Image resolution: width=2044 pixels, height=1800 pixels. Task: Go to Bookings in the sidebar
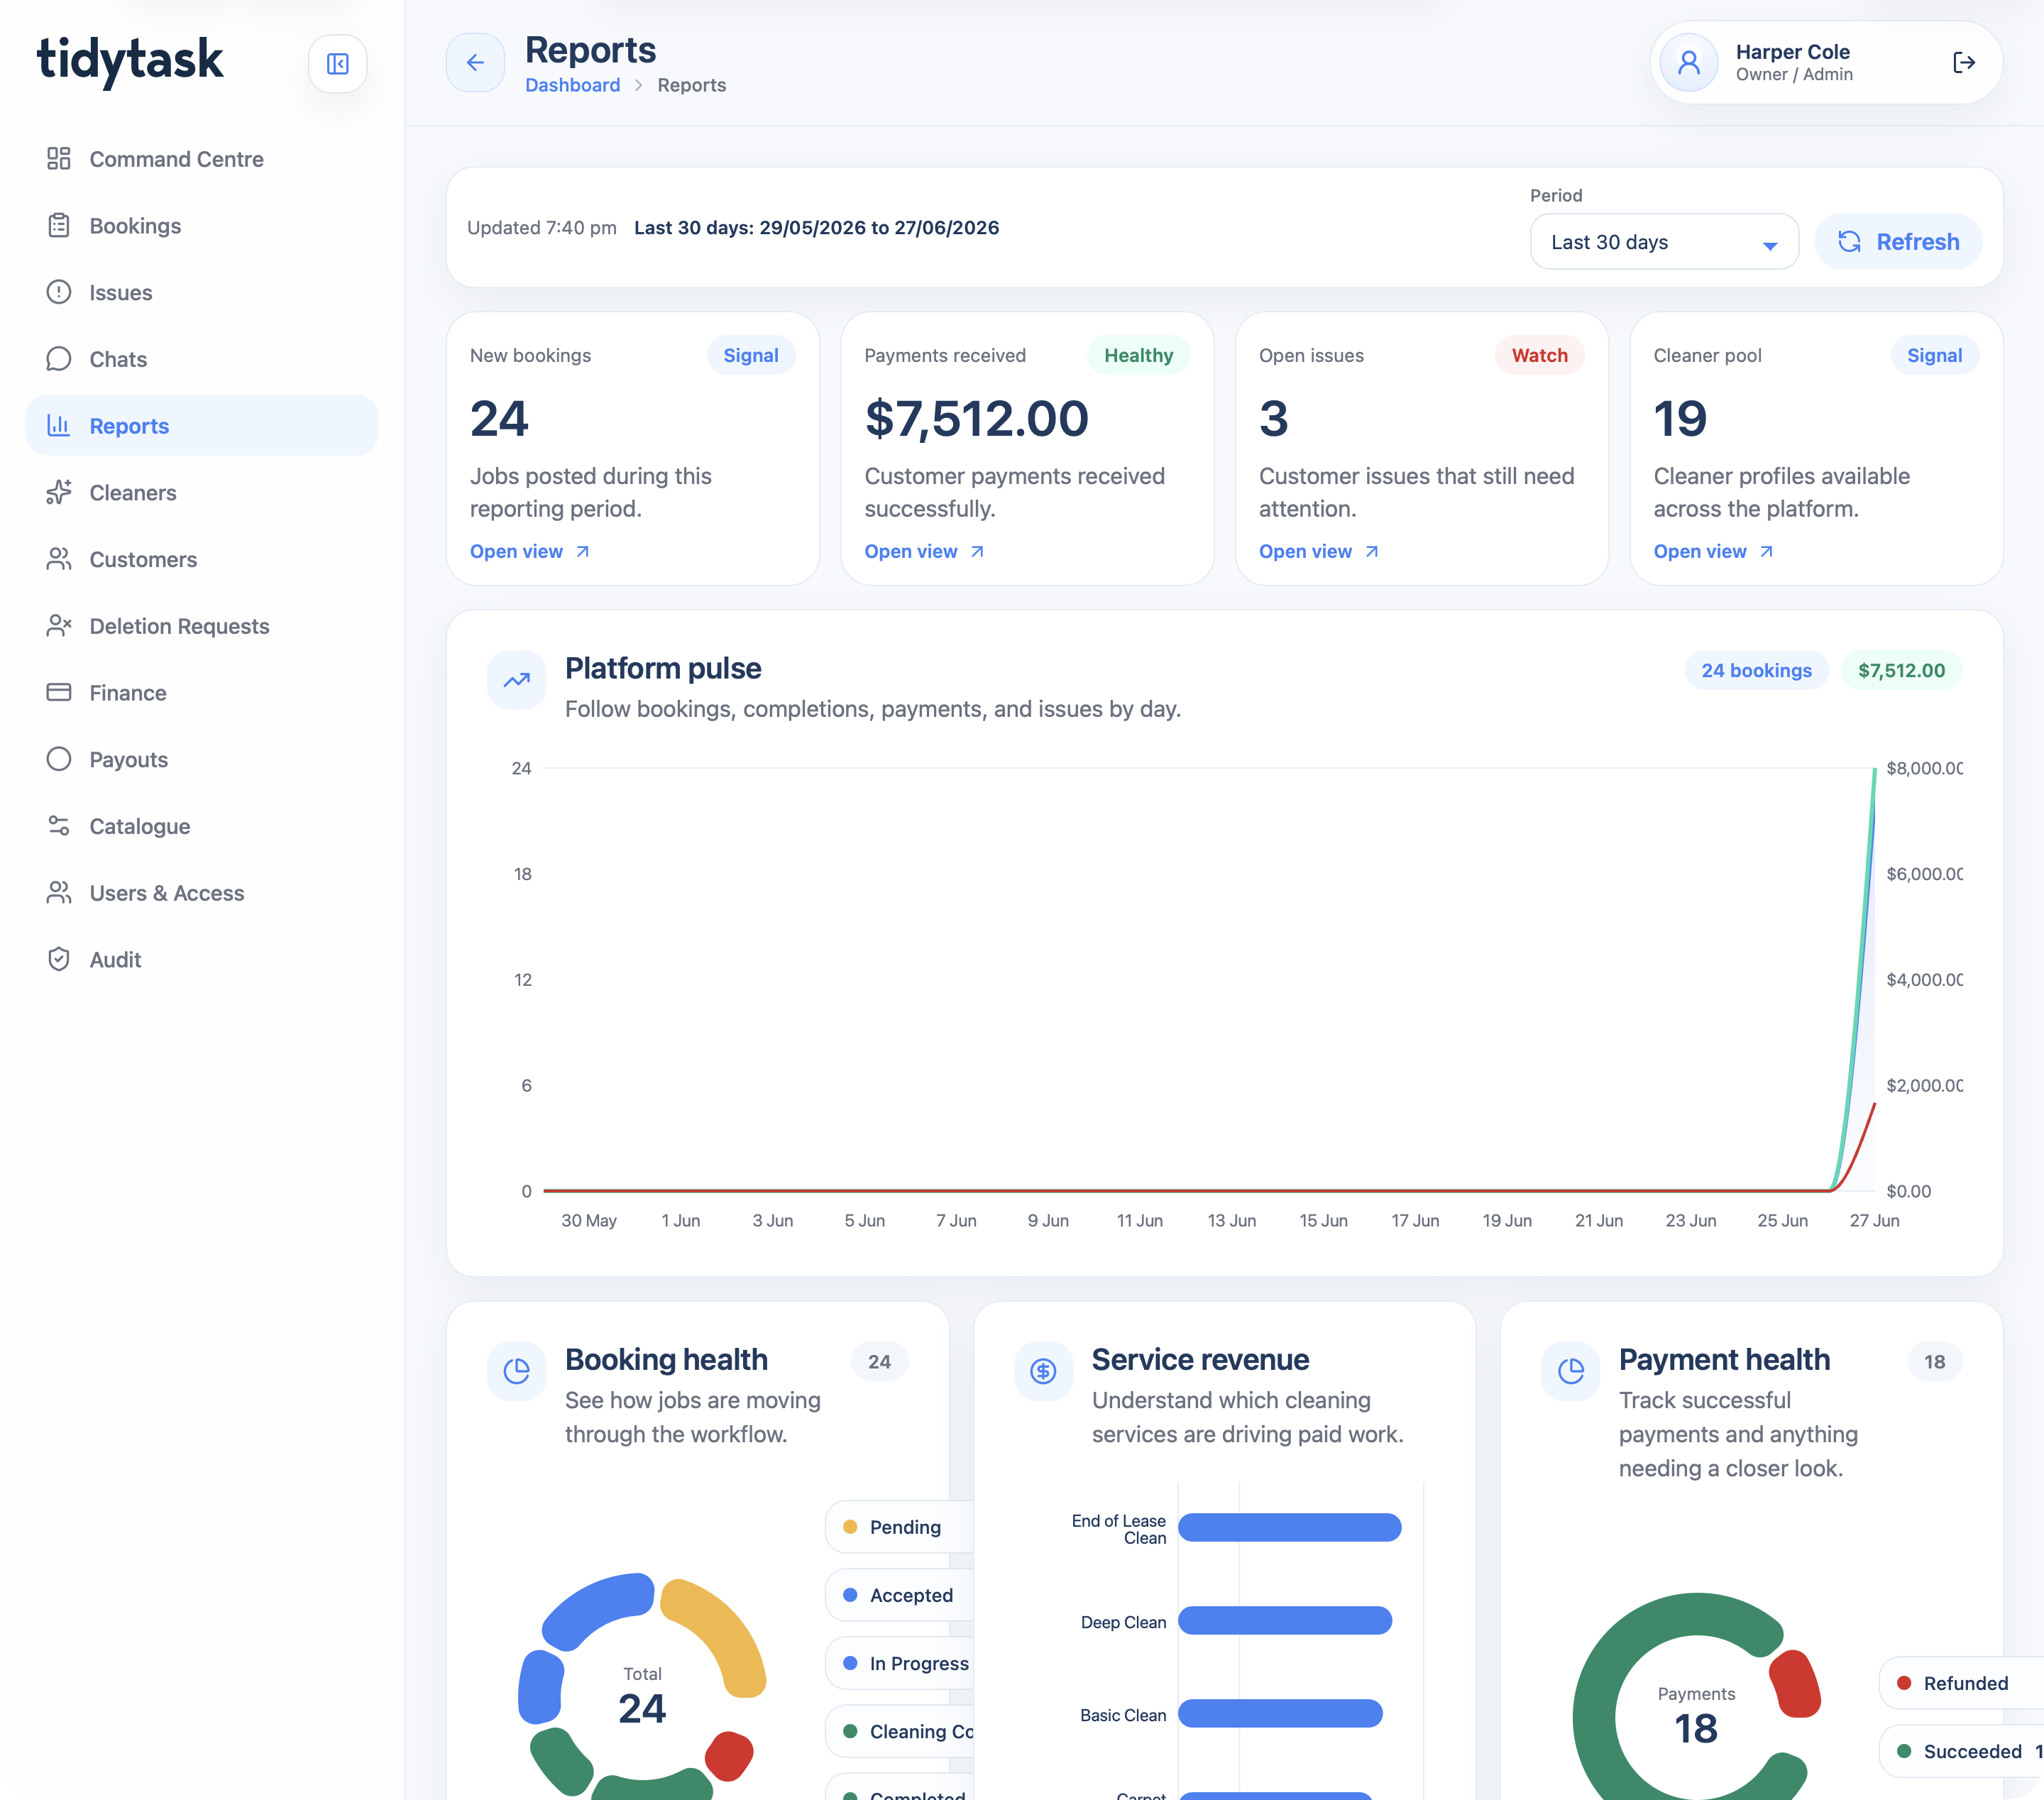202,226
